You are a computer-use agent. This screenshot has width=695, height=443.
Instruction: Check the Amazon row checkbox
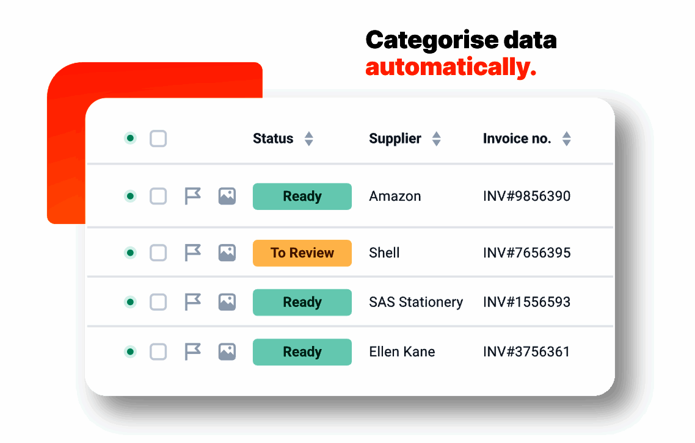click(158, 196)
